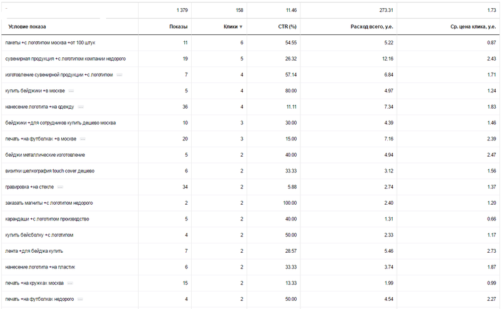The width and height of the screenshot is (502, 309).
Task: Click the 'Расход всего, у.е.' header
Action: coord(372,27)
